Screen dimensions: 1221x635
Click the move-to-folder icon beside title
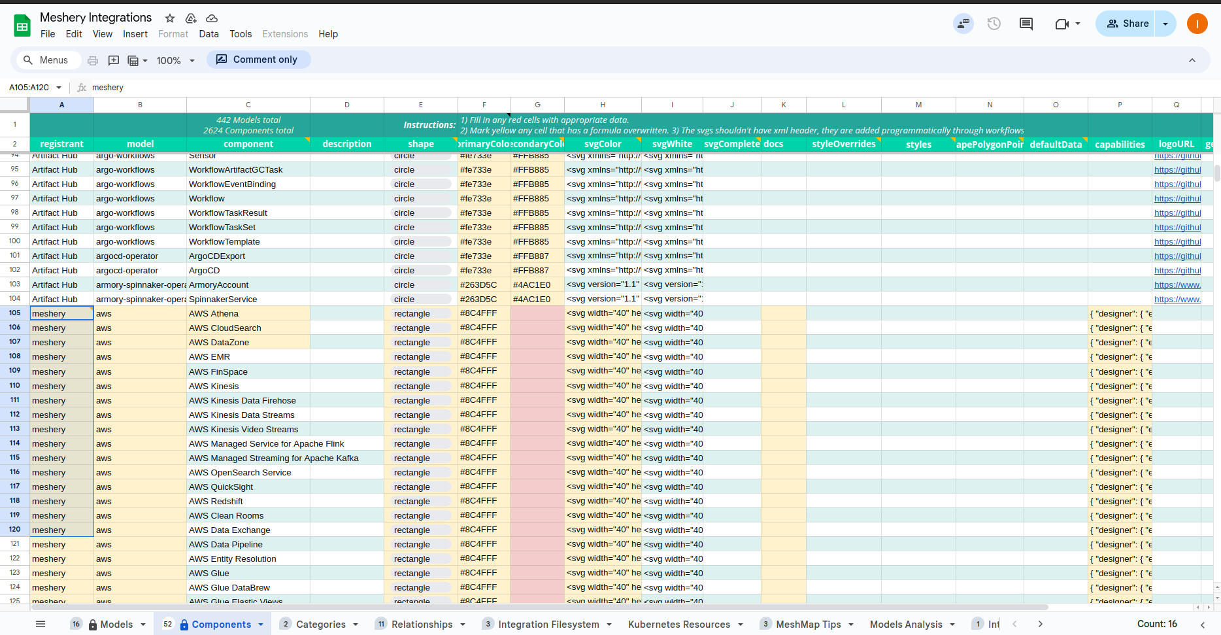pyautogui.click(x=191, y=18)
